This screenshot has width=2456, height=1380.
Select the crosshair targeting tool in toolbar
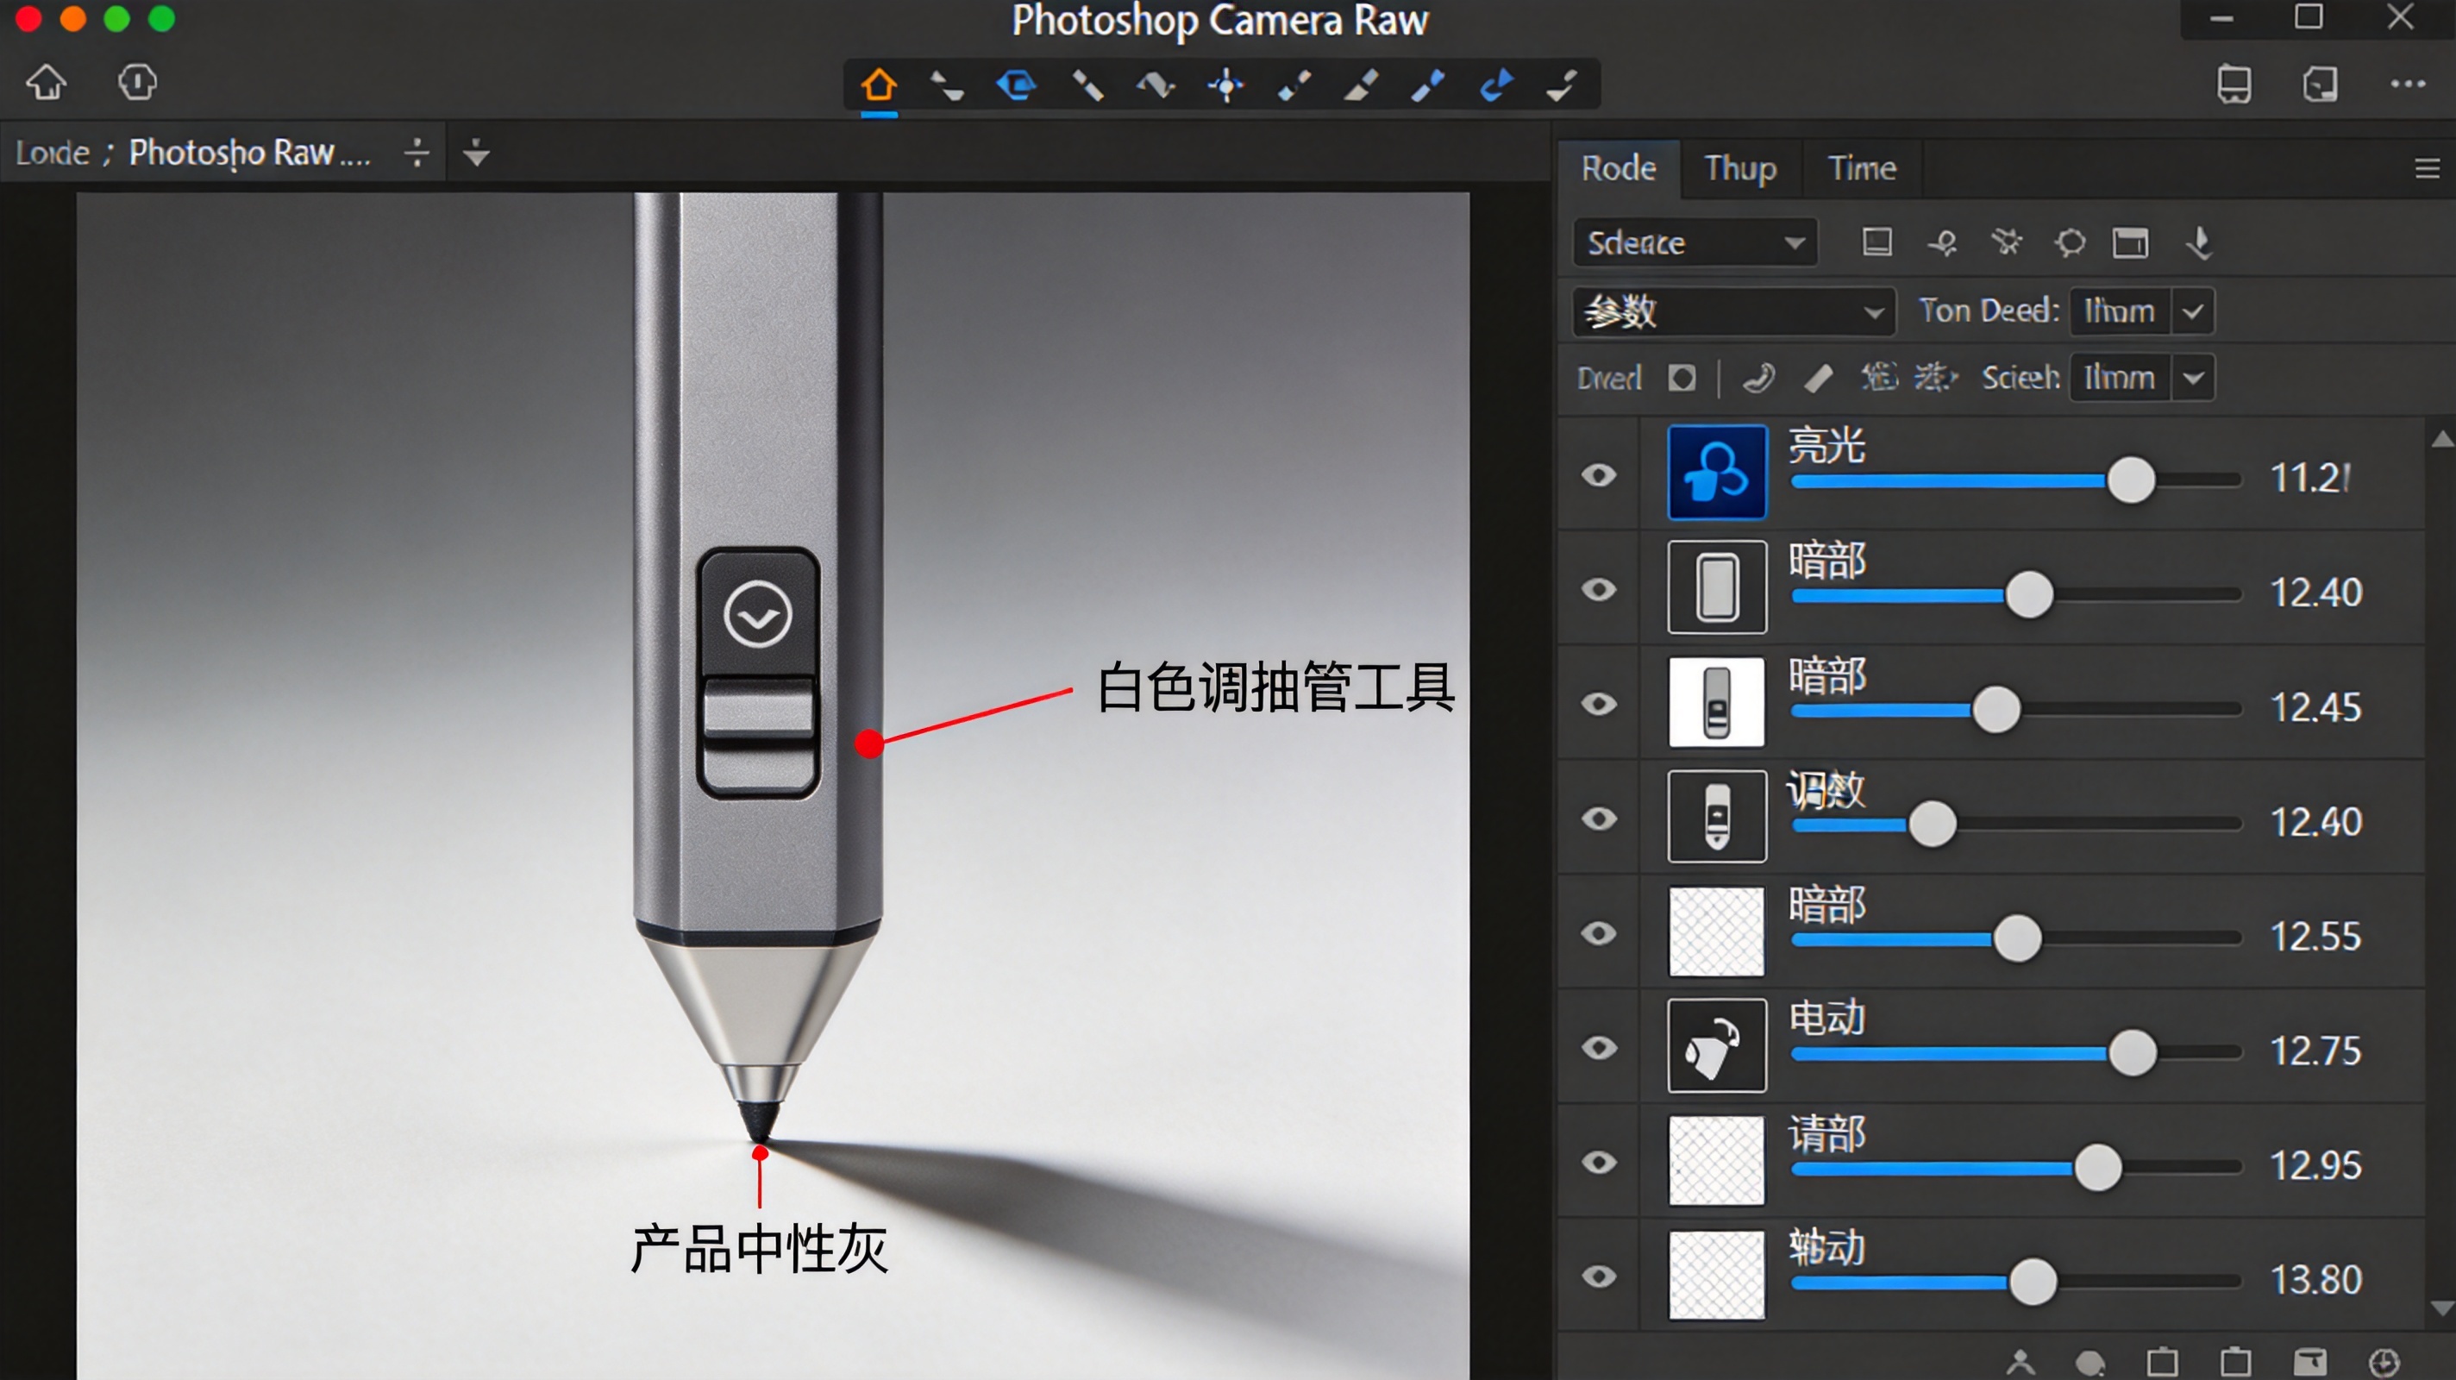(x=1226, y=85)
